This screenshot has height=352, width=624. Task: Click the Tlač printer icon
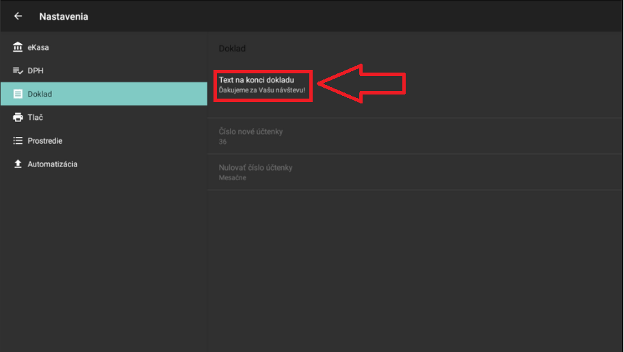(x=18, y=117)
